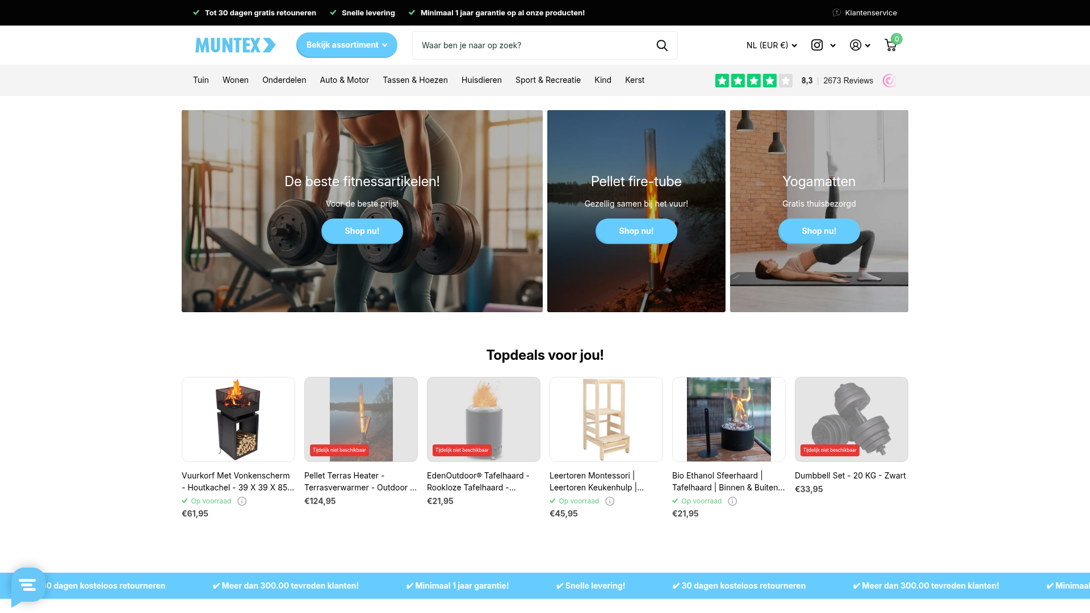Open the Sport & Recreatie category

[548, 80]
